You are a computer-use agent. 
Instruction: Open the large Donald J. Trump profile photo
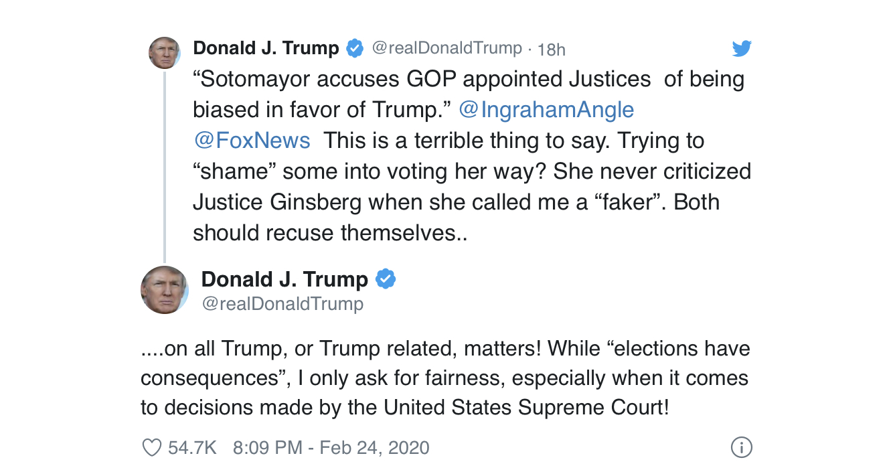coord(164,290)
